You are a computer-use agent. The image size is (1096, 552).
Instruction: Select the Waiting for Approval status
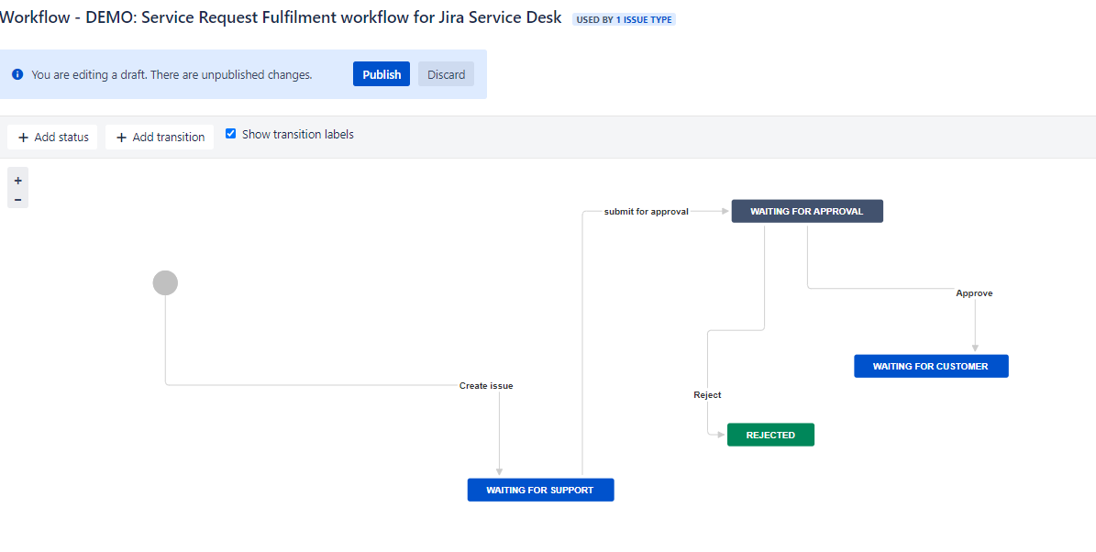coord(806,211)
